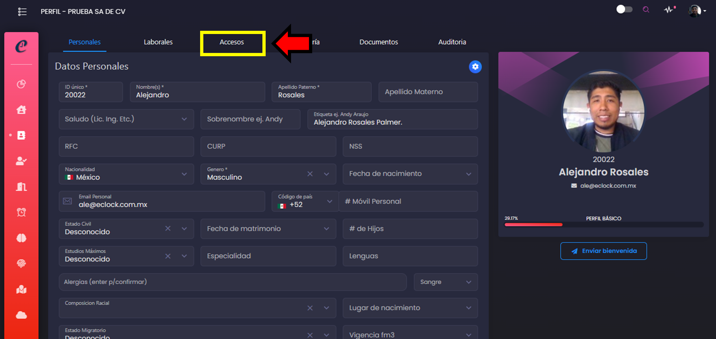Open the user check icon in sidebar
Screen dimensions: 716x339
21,161
